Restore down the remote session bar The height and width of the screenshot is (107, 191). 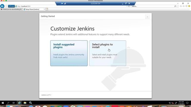[126, 3]
